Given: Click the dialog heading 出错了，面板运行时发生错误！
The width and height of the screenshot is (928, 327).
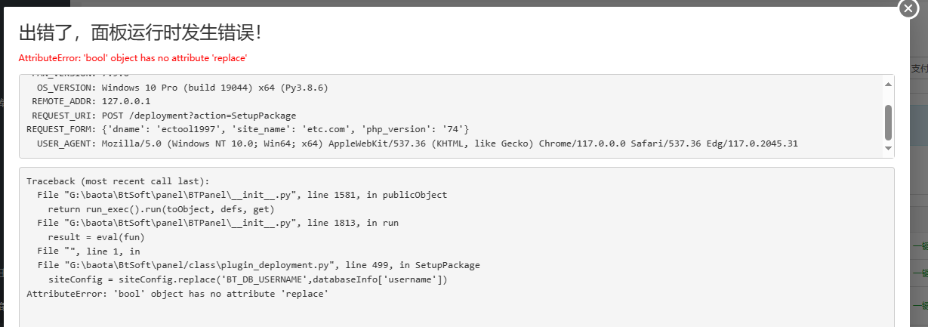Looking at the screenshot, I should point(140,32).
